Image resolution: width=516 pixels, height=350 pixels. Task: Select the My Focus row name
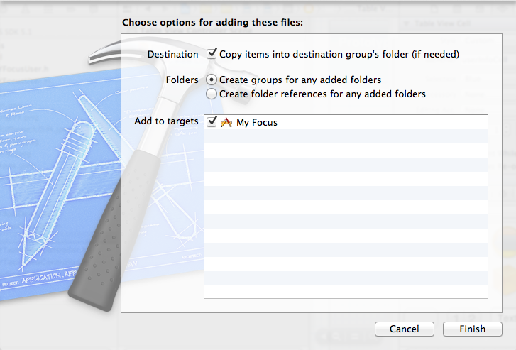tap(257, 123)
